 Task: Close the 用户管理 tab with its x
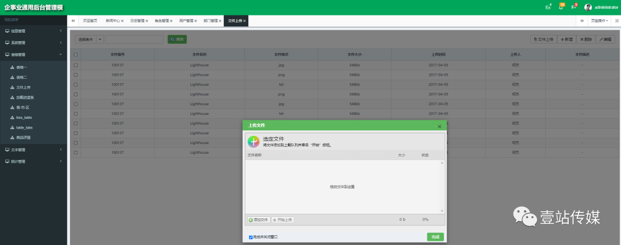tap(195, 21)
